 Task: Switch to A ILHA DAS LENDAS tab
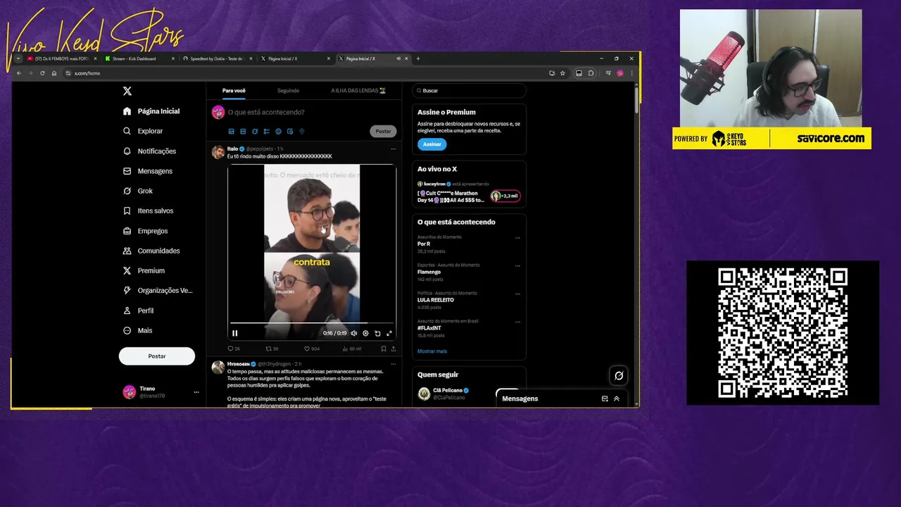click(x=358, y=91)
